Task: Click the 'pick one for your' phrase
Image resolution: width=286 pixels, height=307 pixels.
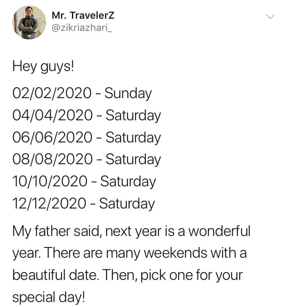Action: tap(191, 275)
